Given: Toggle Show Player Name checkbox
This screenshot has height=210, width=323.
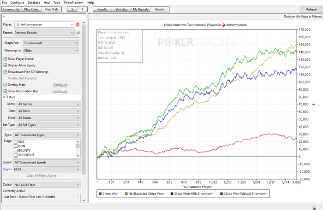Looking at the screenshot, I should 6,59.
